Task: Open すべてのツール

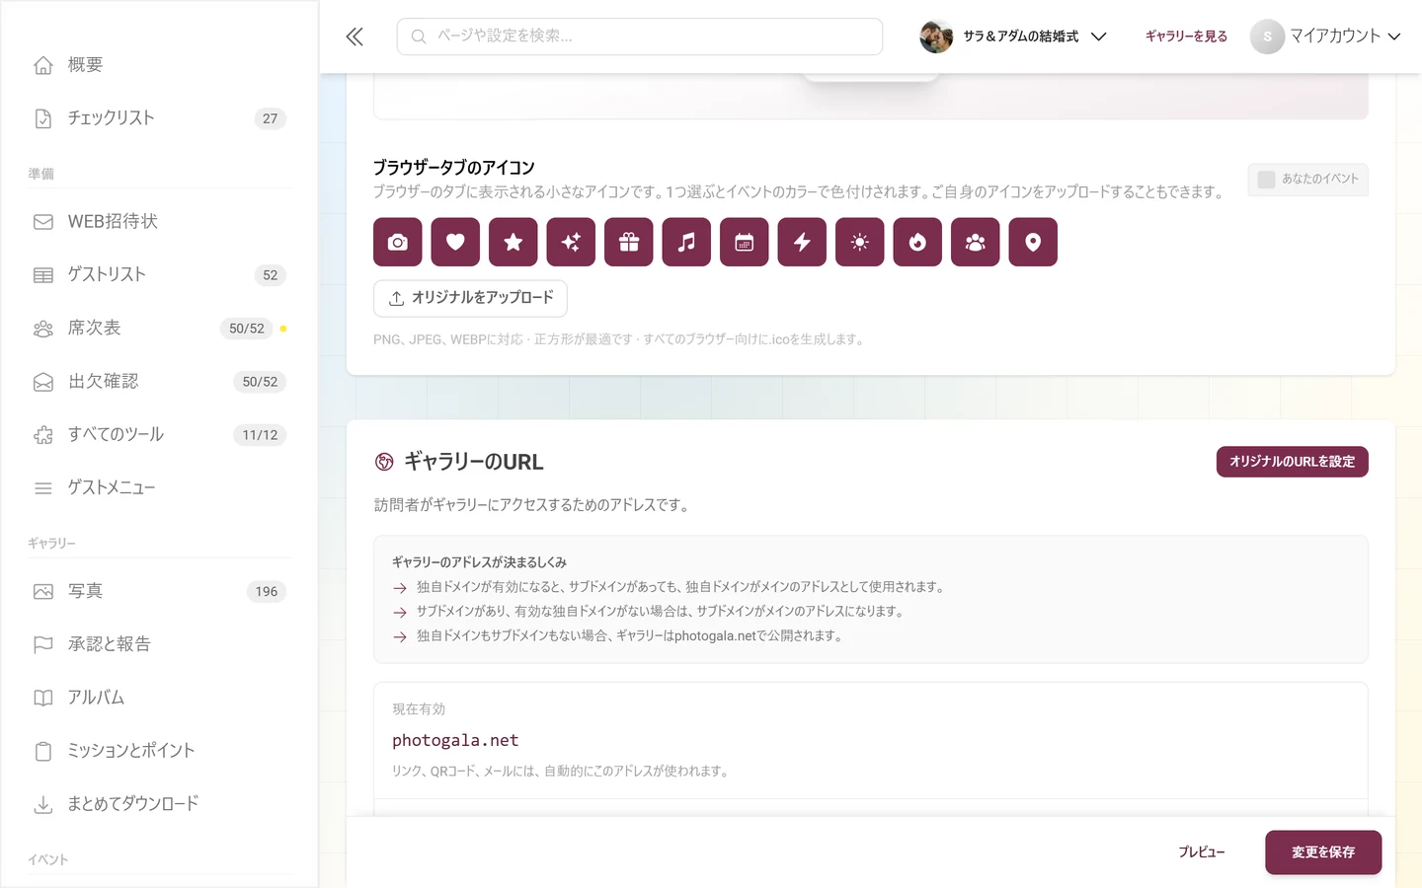Action: (x=159, y=435)
